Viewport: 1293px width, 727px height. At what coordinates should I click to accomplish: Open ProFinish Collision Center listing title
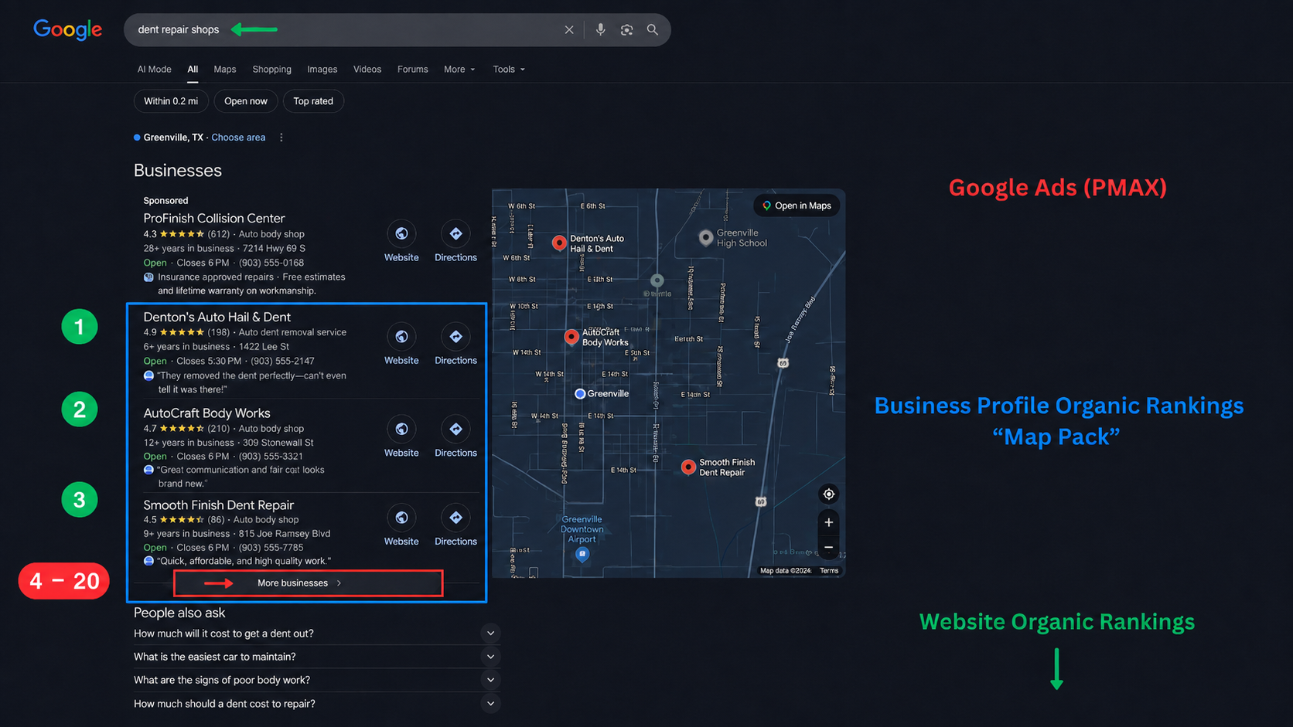click(x=214, y=219)
